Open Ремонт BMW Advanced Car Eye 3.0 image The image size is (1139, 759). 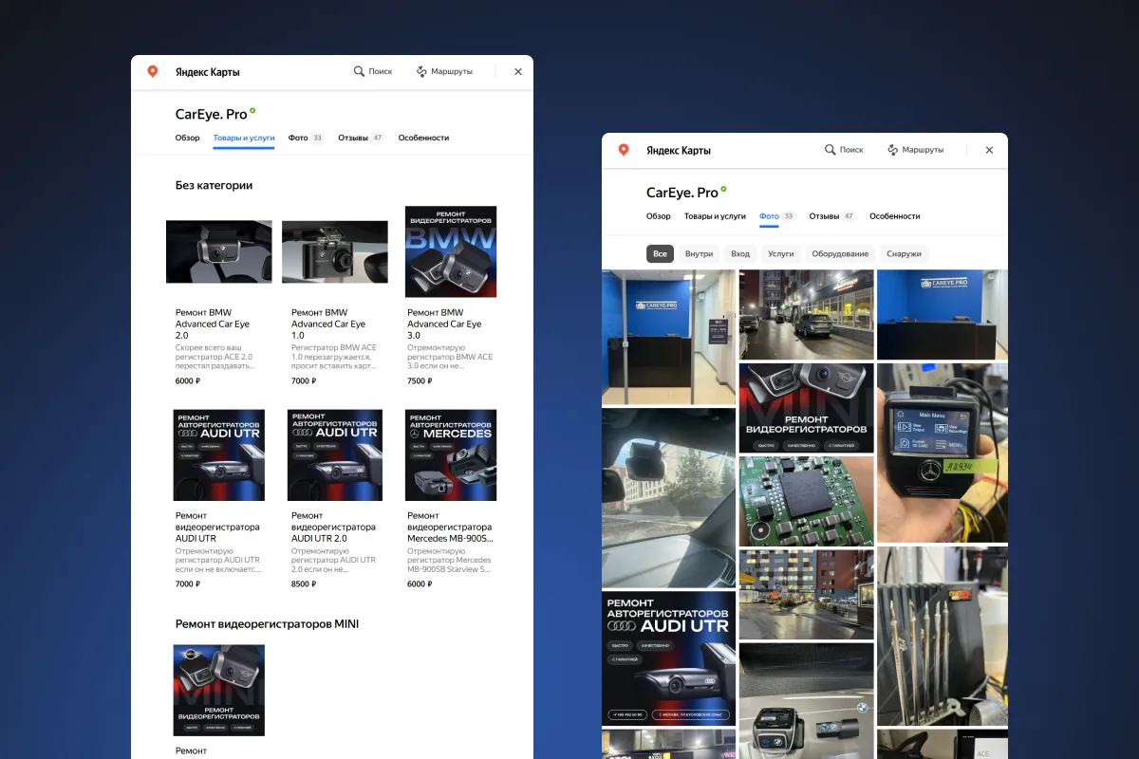point(451,251)
